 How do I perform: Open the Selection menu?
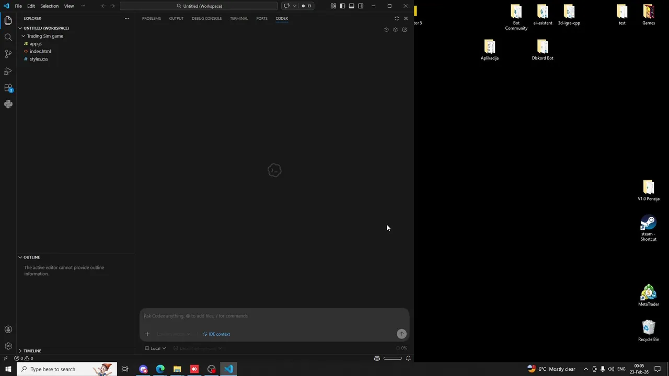49,6
